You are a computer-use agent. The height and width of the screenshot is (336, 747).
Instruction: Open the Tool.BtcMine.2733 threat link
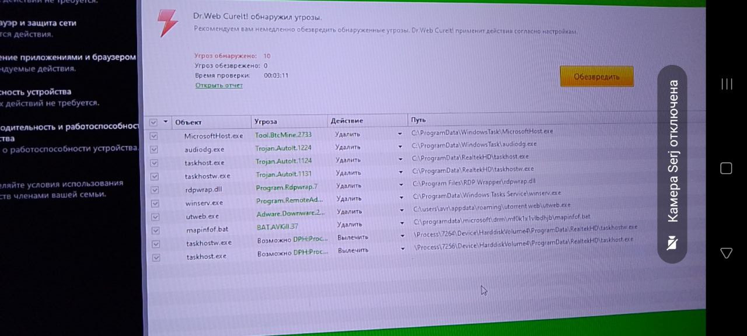pos(283,135)
